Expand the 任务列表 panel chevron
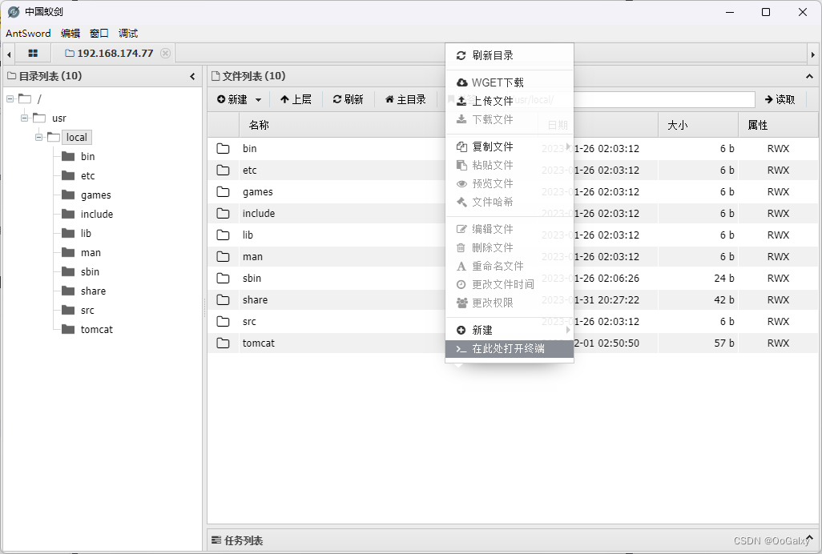This screenshot has height=554, width=822. 809,539
